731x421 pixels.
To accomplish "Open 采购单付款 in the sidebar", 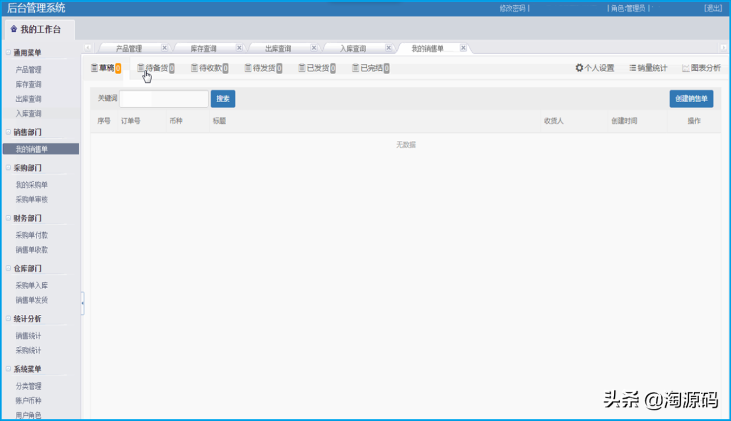I will click(31, 235).
